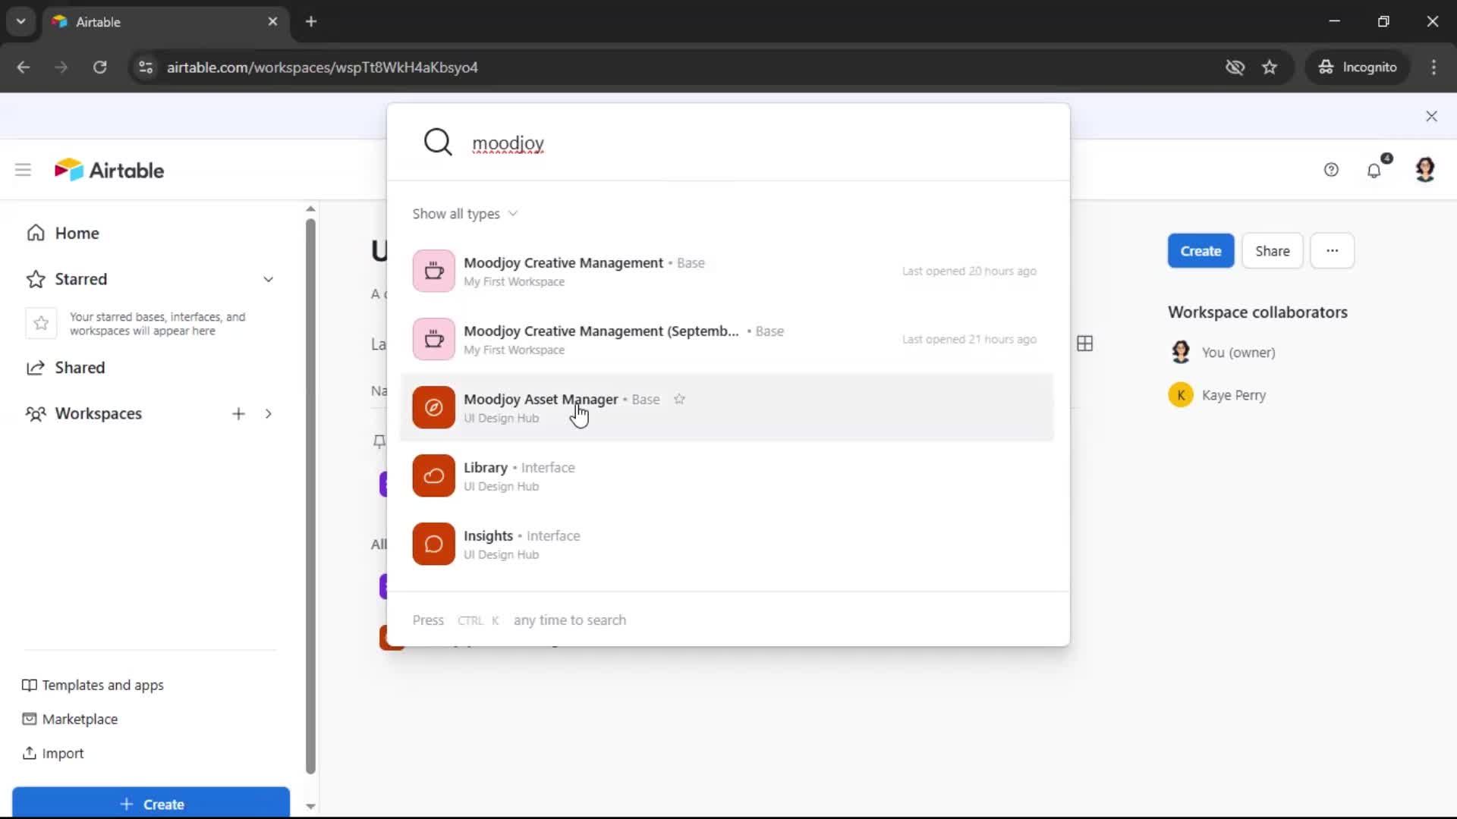Screen dimensions: 1457x819
Task: Click the Airtable logo
Action: (x=109, y=170)
